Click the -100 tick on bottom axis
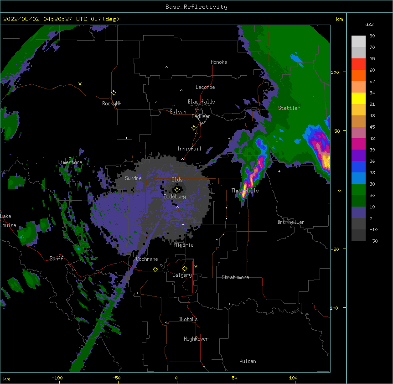 point(57,378)
